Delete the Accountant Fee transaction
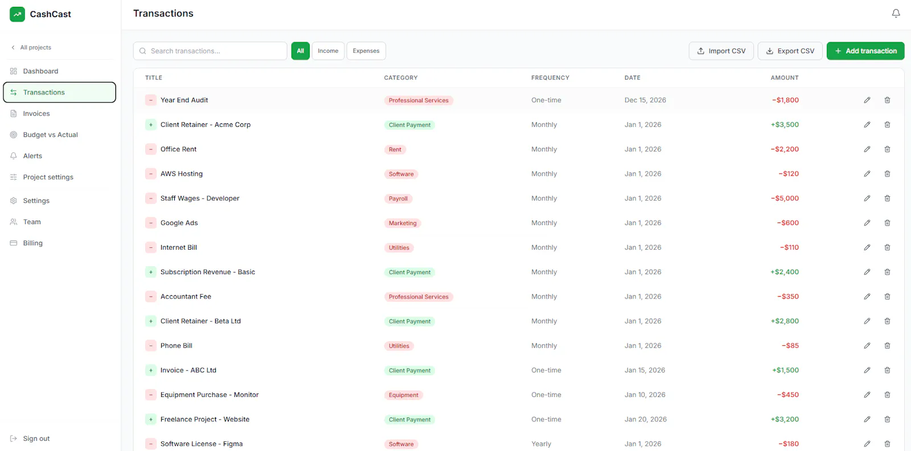The image size is (911, 451). tap(887, 296)
